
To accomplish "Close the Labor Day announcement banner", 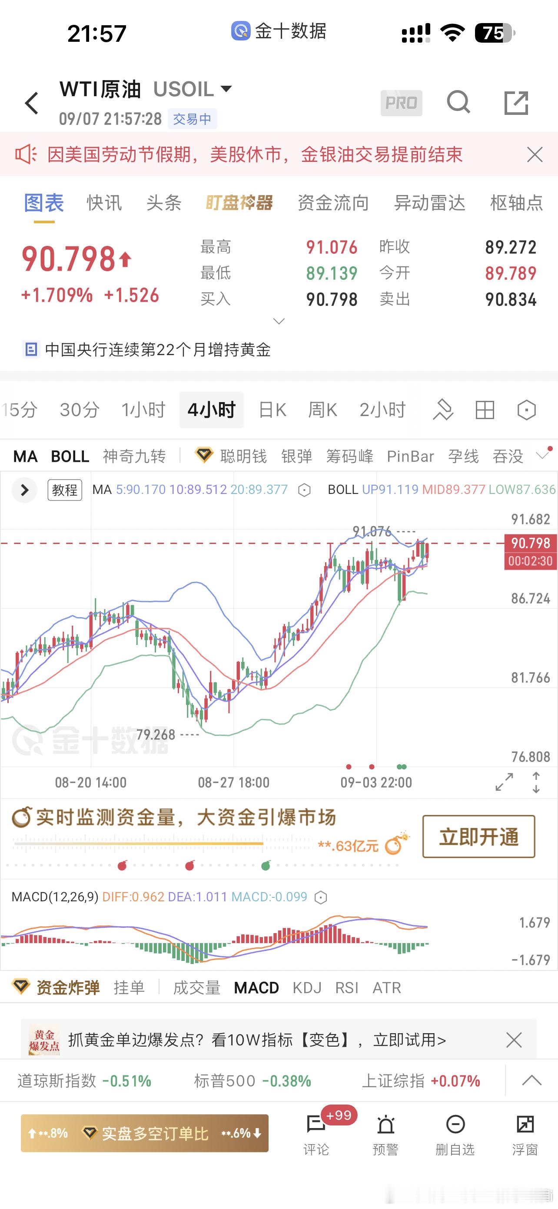I will [535, 154].
